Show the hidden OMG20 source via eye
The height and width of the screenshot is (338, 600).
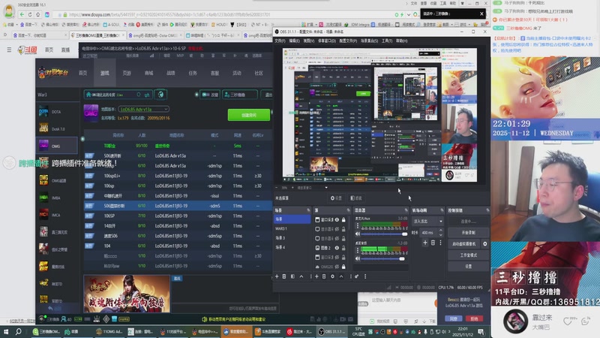[337, 267]
